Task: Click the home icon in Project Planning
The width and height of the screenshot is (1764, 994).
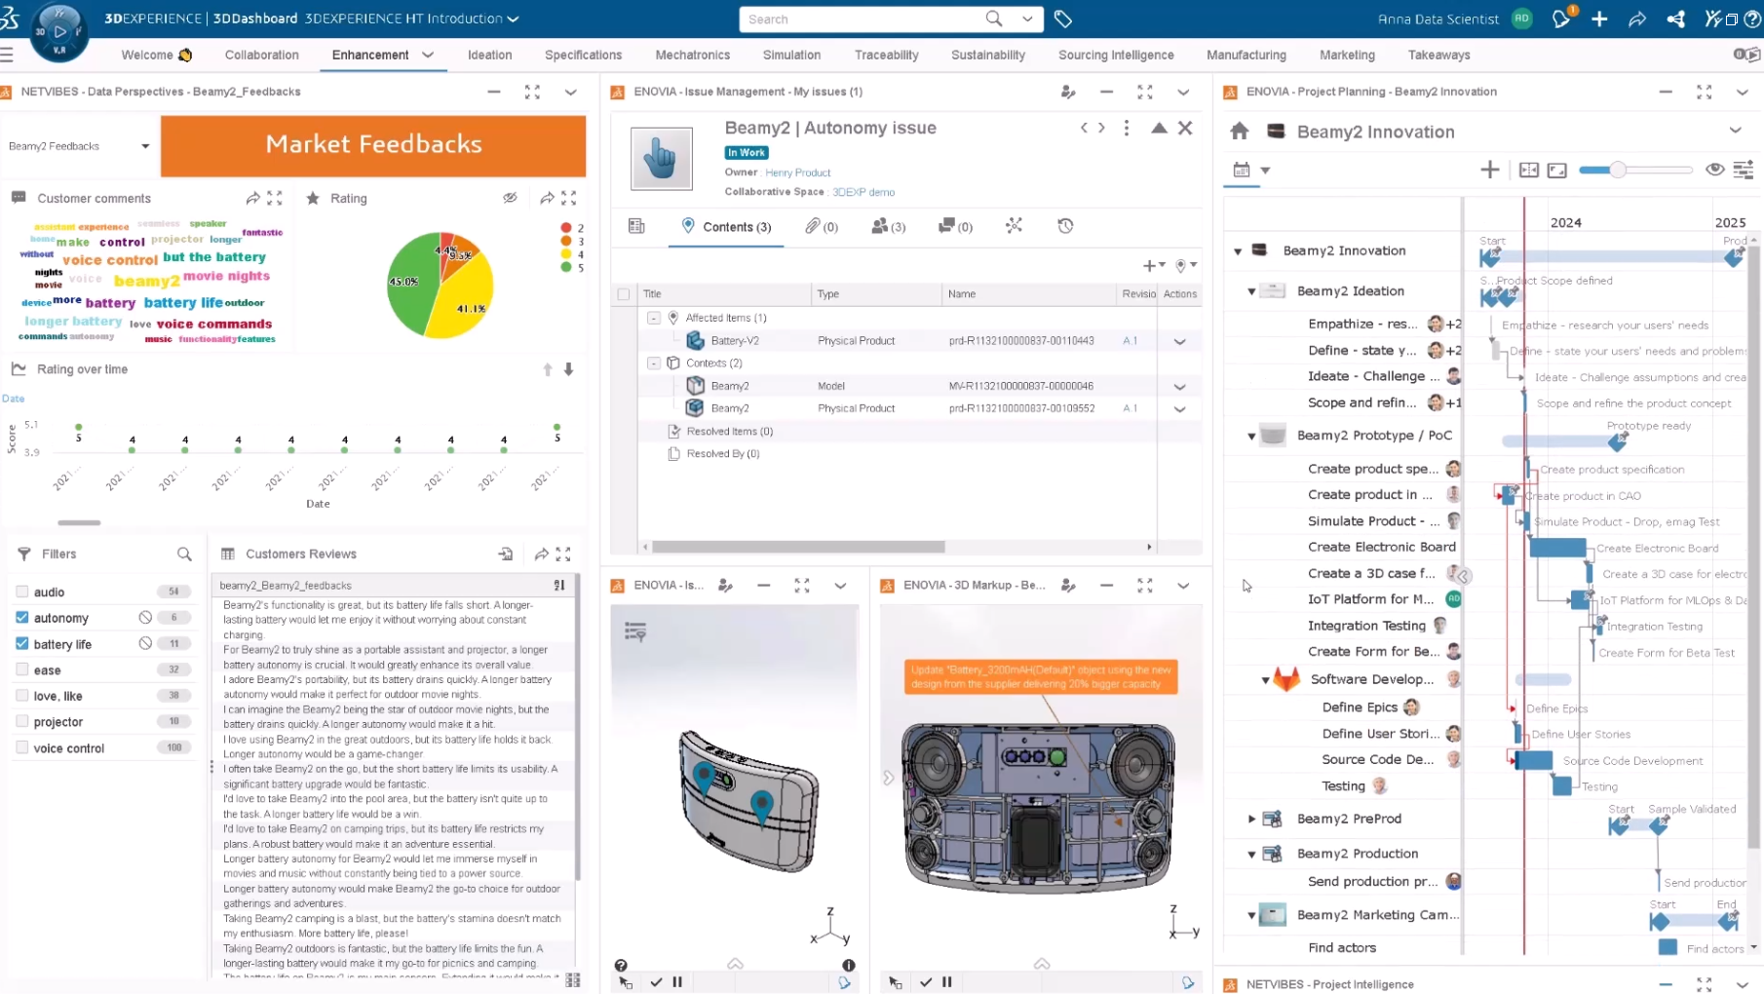Action: pos(1240,132)
